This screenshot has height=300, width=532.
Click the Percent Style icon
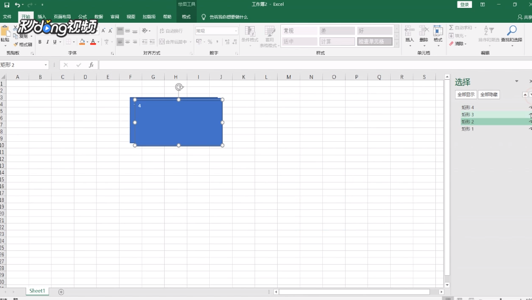[210, 42]
